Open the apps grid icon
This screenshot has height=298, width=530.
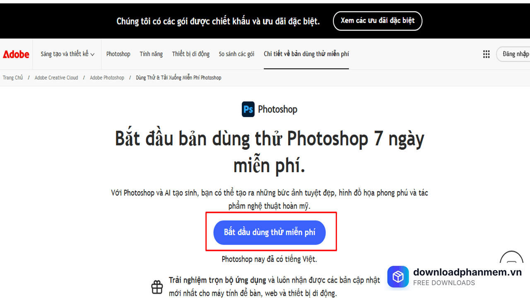point(487,54)
